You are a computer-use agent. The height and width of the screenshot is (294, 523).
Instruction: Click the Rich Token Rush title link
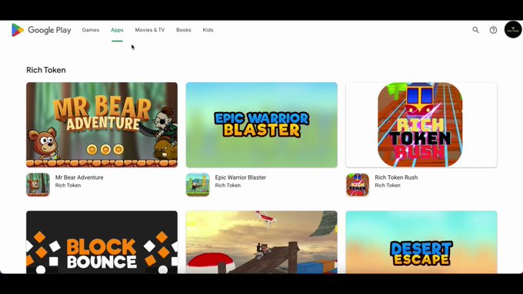pyautogui.click(x=396, y=177)
